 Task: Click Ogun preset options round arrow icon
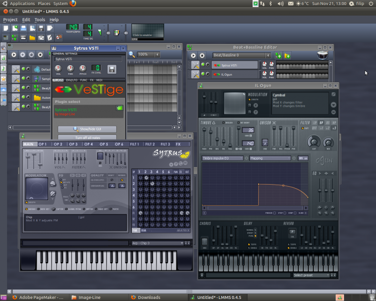tap(333, 105)
